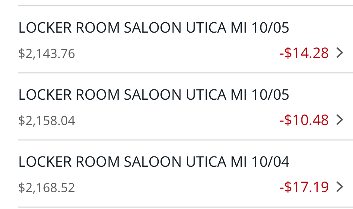Viewport: 353px width, 209px height.
Task: Tap the -$17.19 transaction amount
Action: [x=304, y=187]
